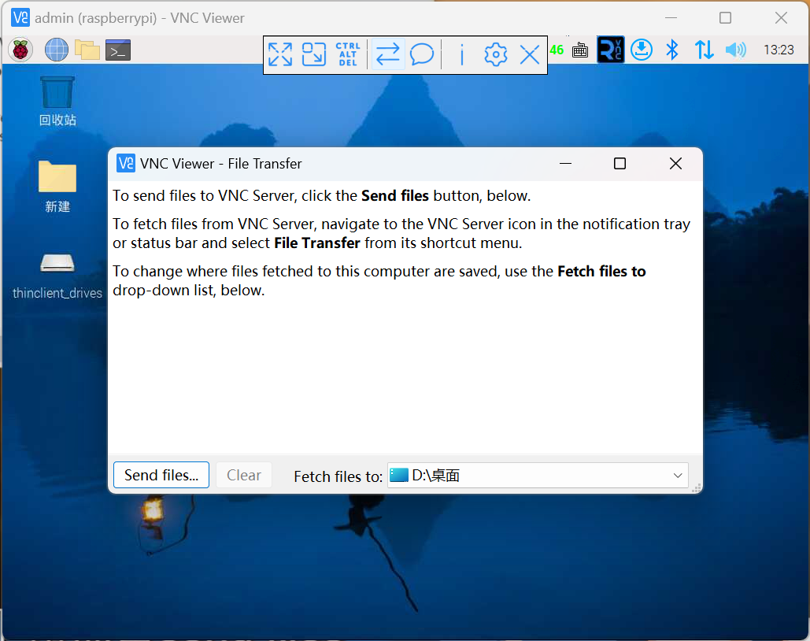The image size is (810, 641).
Task: Maximize the File Transfer dialog
Action: click(620, 164)
